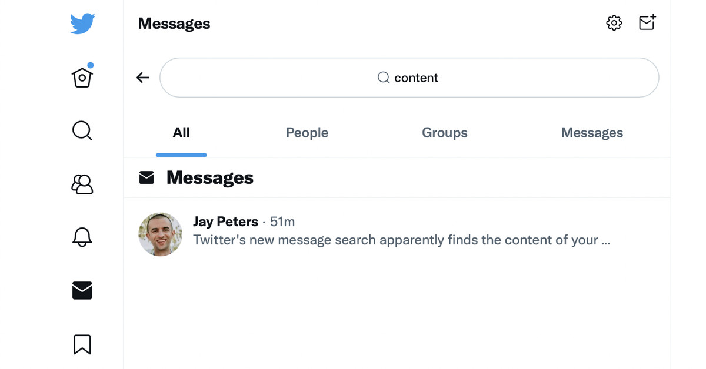Click the magnifier inside the search box

(x=384, y=78)
